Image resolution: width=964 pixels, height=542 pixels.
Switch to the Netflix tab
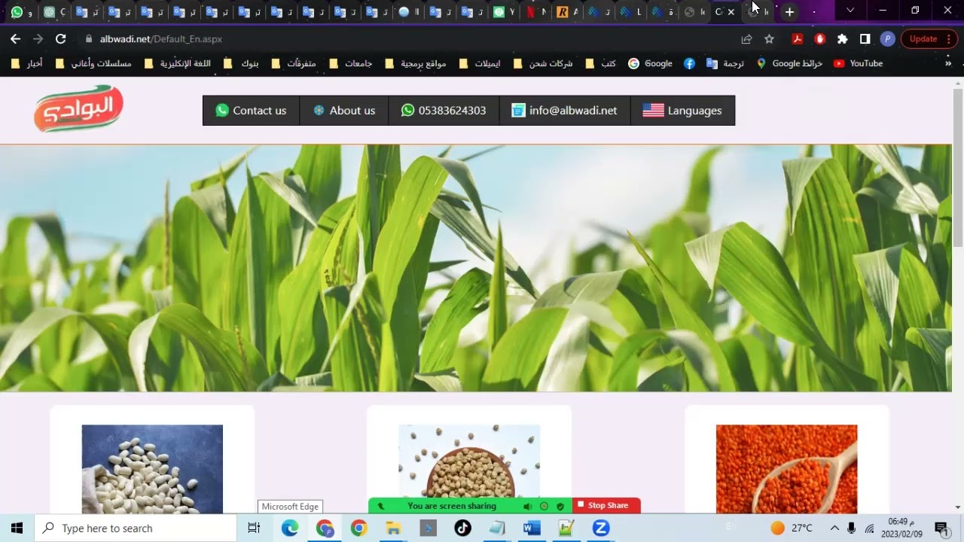point(536,12)
